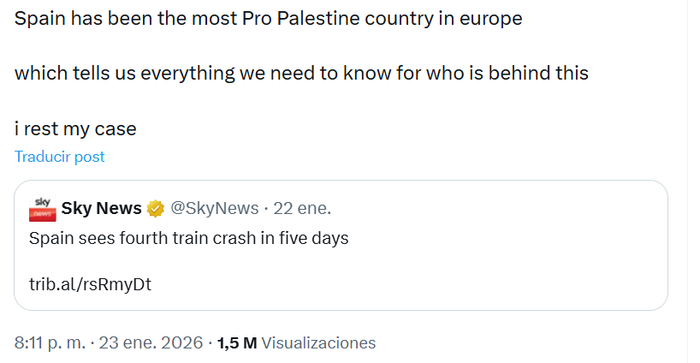Click the Sky News logo avatar
Image resolution: width=700 pixels, height=363 pixels.
click(41, 208)
